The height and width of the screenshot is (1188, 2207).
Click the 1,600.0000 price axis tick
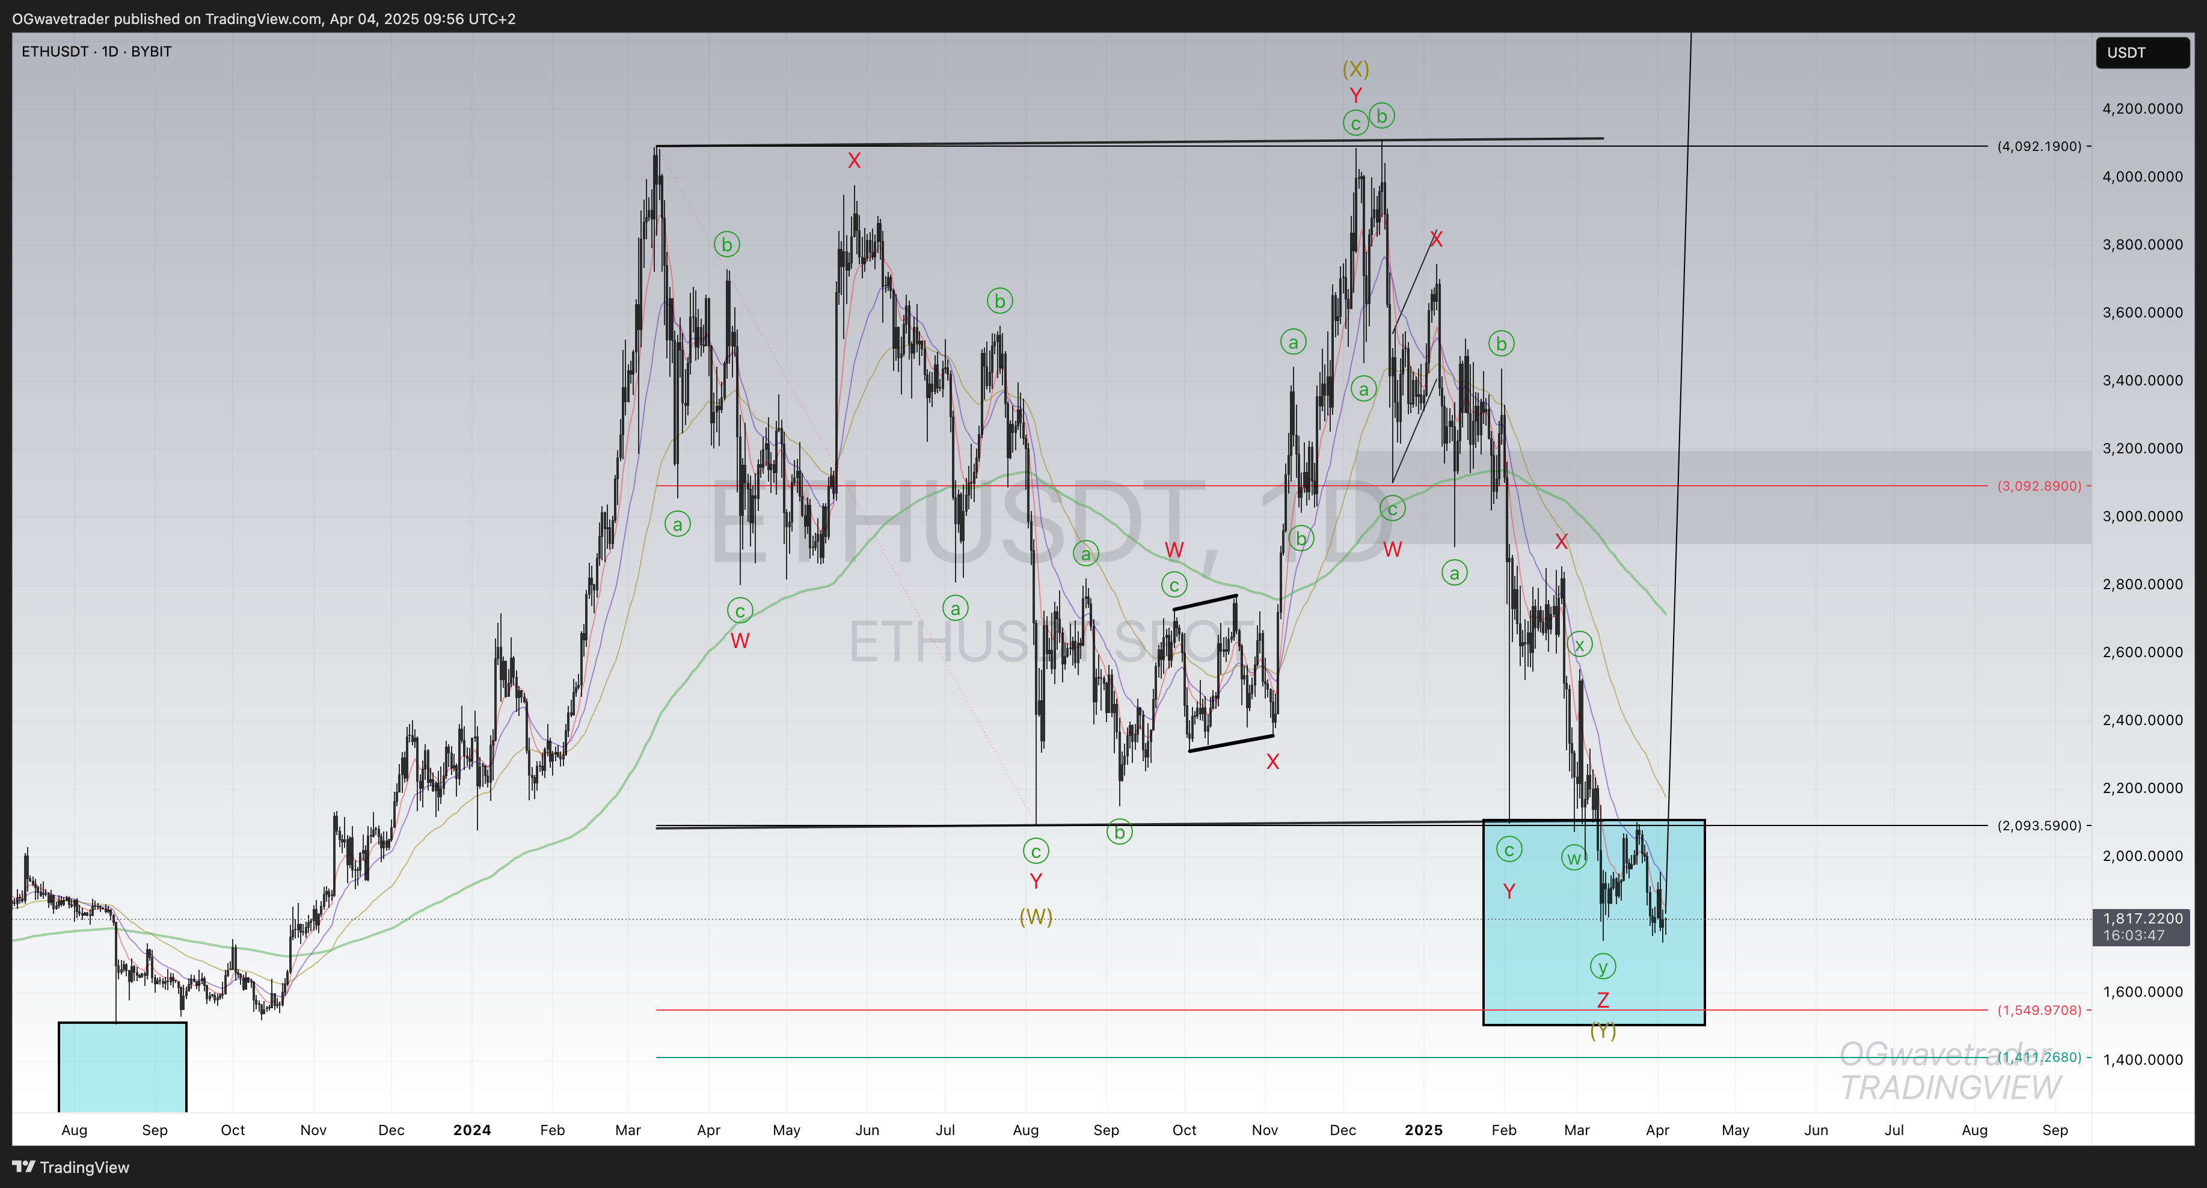pyautogui.click(x=2142, y=992)
